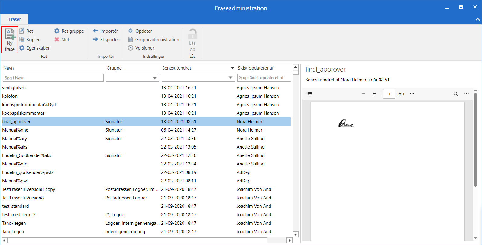The height and width of the screenshot is (245, 482).
Task: Refresh the list with Opdater
Action: click(140, 31)
